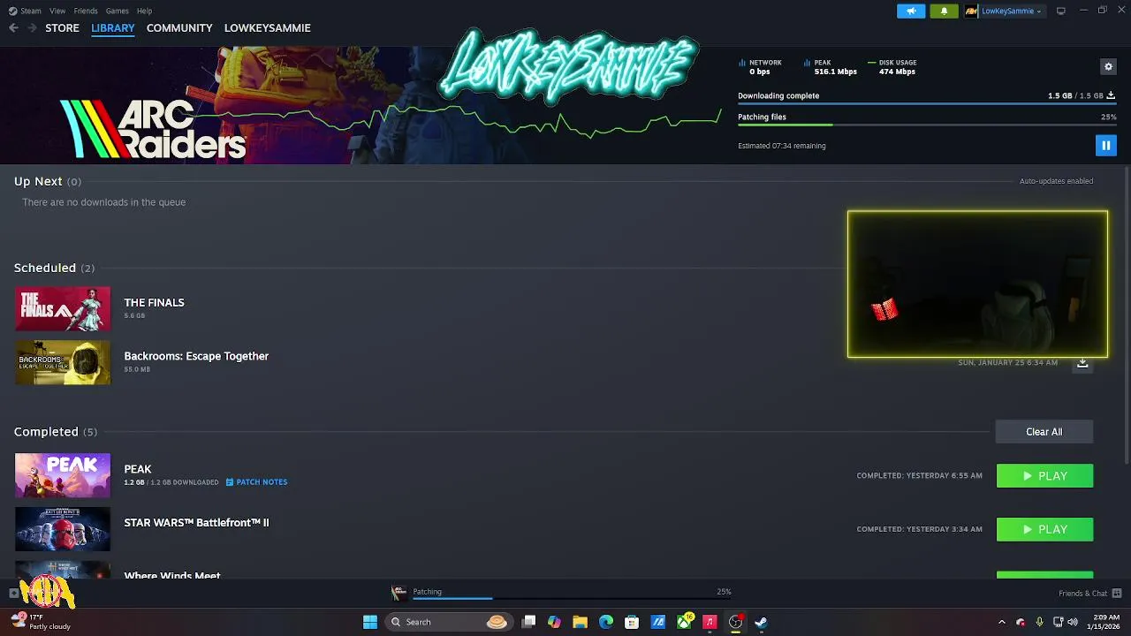Play PEAK with its green button
1131x636 pixels.
click(1044, 476)
